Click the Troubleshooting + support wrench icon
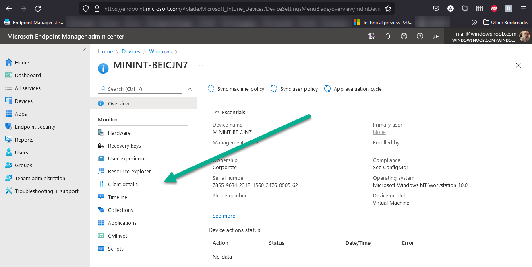This screenshot has width=532, height=267. click(x=9, y=191)
